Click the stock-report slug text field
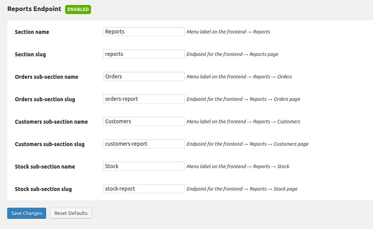This screenshot has height=229, width=373. tap(143, 189)
